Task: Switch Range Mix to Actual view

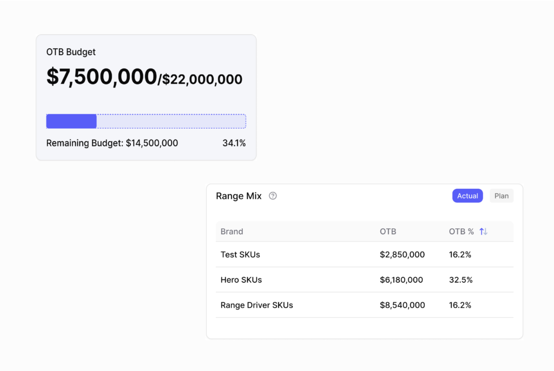Action: pos(467,196)
